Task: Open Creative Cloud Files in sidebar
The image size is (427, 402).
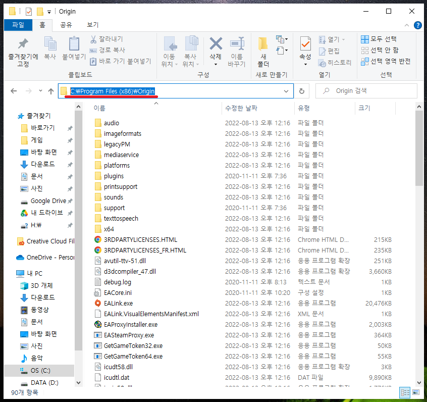Action: coord(45,241)
